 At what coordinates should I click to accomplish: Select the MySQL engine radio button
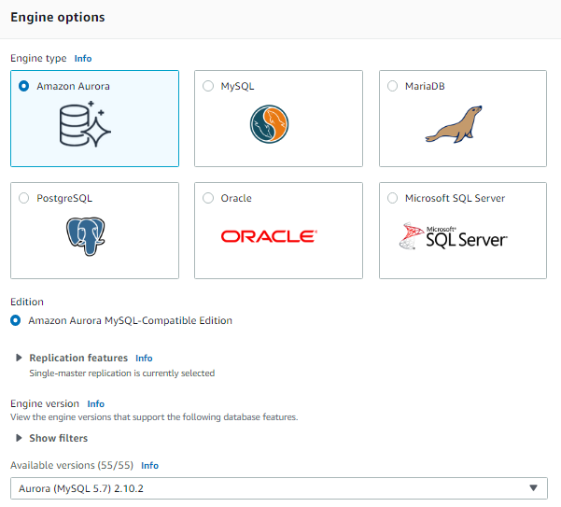tap(208, 86)
